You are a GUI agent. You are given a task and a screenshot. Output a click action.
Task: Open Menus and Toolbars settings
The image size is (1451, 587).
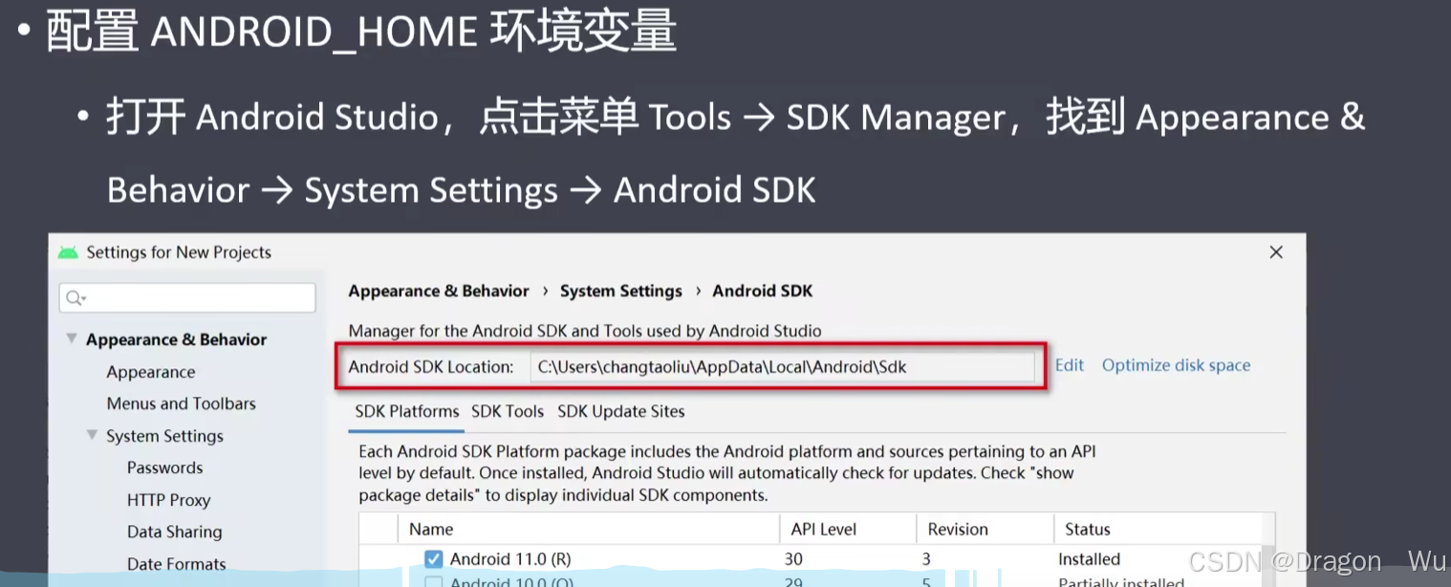(x=181, y=403)
